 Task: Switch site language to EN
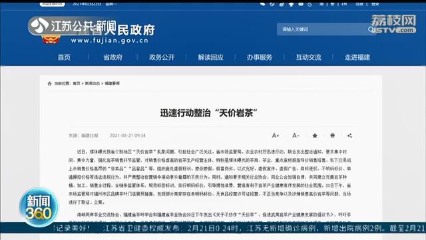tap(344, 4)
